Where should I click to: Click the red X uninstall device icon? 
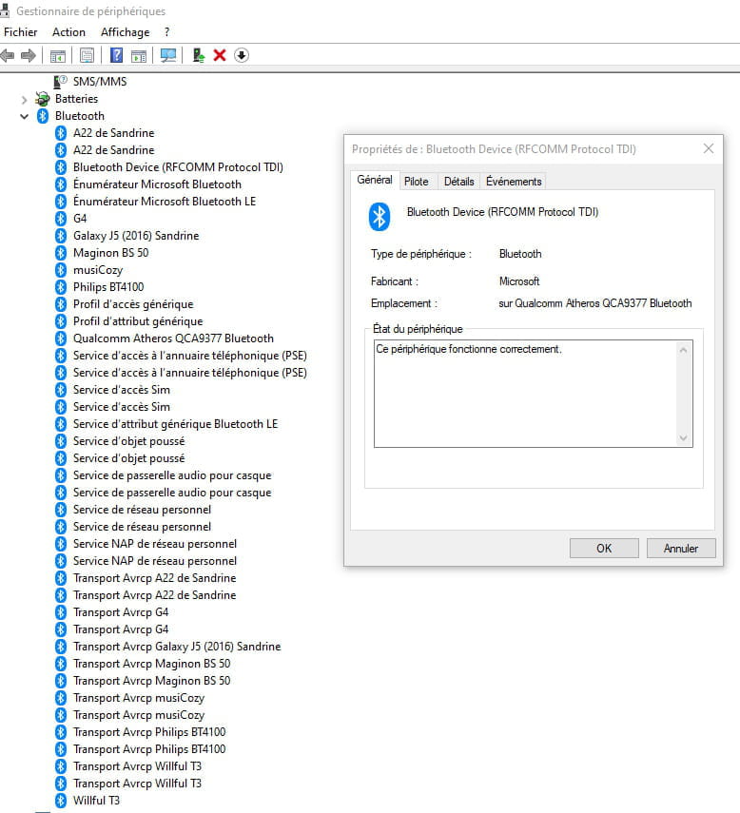(220, 55)
